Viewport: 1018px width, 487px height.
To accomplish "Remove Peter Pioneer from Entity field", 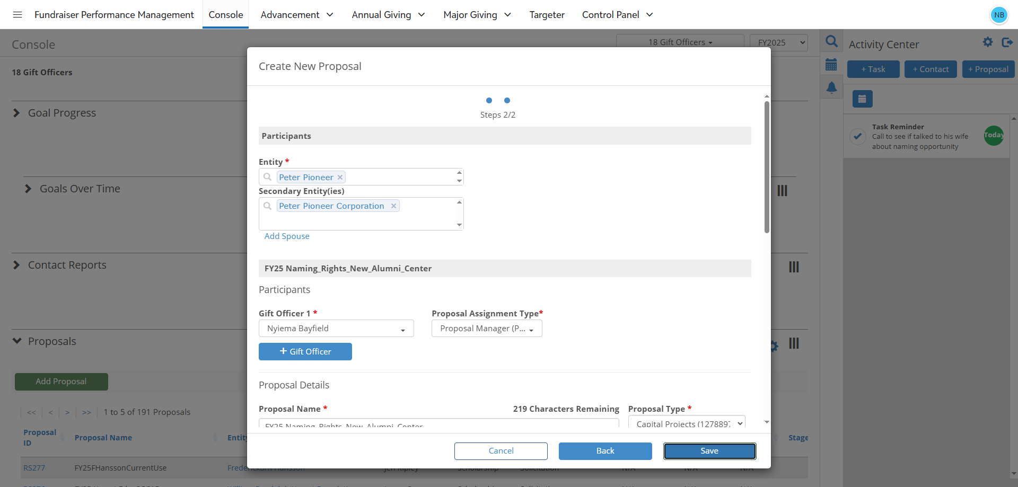I will (340, 178).
